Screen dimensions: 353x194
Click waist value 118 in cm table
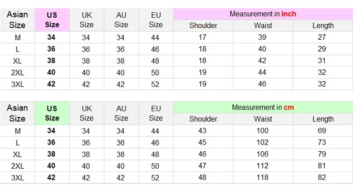[x=263, y=177]
